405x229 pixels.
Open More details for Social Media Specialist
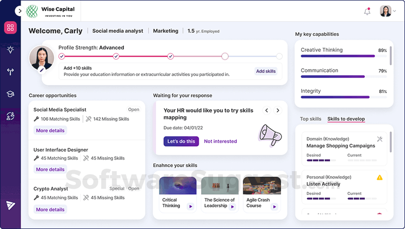pyautogui.click(x=50, y=131)
